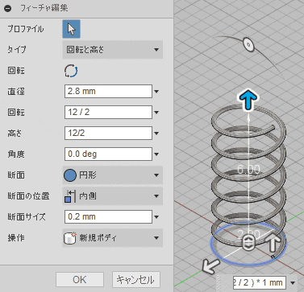Click the キャンセル button
The height and width of the screenshot is (292, 304).
[136, 280]
